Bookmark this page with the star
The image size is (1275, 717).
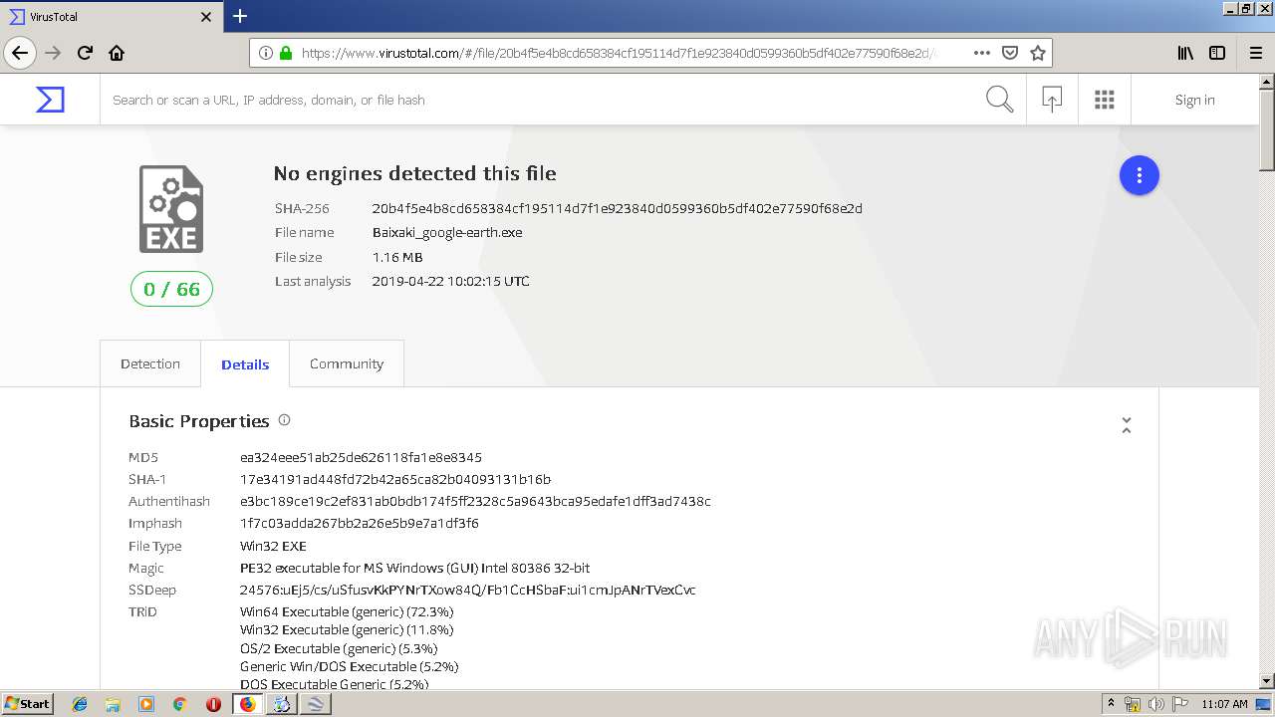click(1037, 53)
